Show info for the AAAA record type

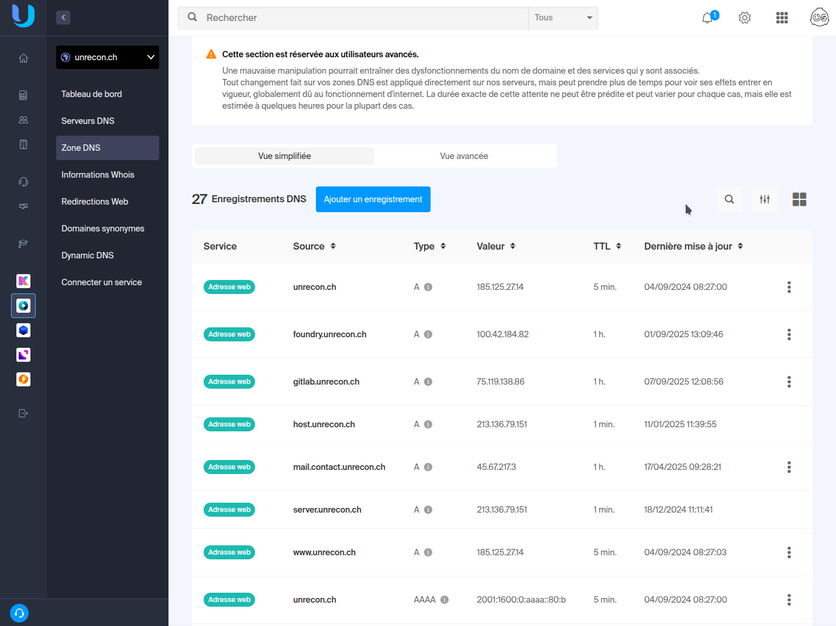point(445,600)
